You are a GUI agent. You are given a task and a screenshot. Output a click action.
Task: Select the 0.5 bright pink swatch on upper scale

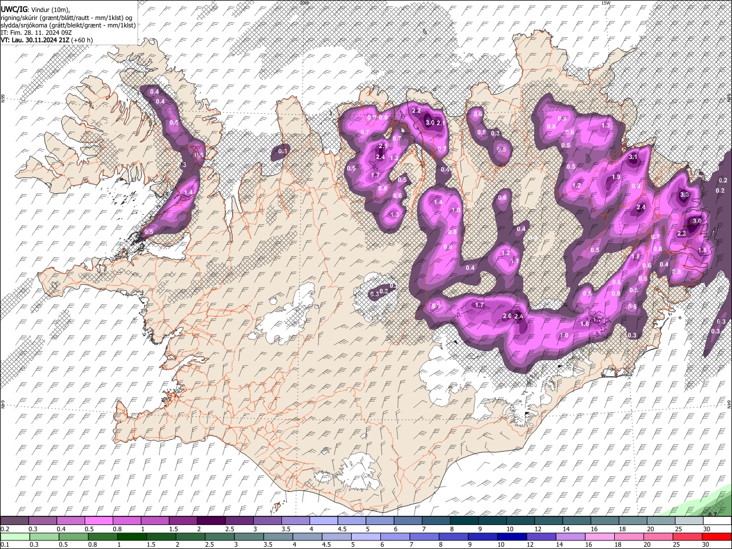pos(98,521)
